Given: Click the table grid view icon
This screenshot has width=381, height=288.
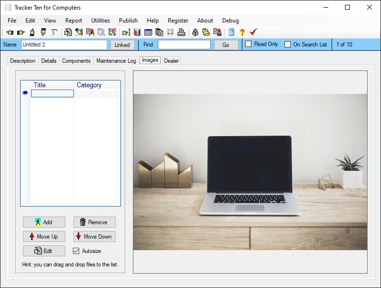Looking at the screenshot, I should [x=148, y=32].
